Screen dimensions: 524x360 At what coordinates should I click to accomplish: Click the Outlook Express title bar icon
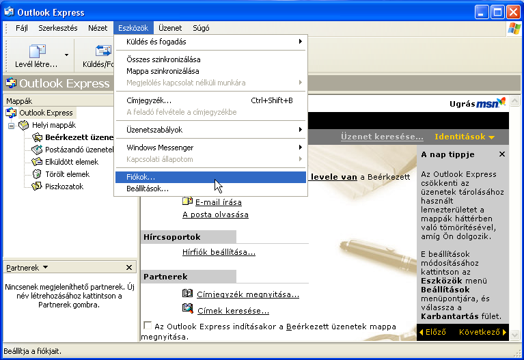9,12
